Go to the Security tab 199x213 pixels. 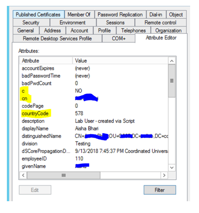(x=31, y=22)
